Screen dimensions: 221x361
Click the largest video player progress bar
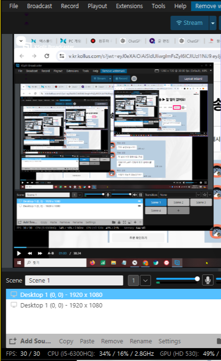point(117,248)
